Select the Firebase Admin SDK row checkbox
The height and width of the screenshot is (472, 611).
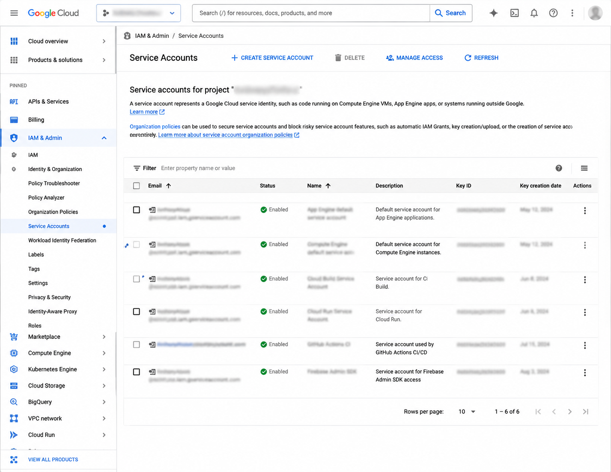pos(137,372)
